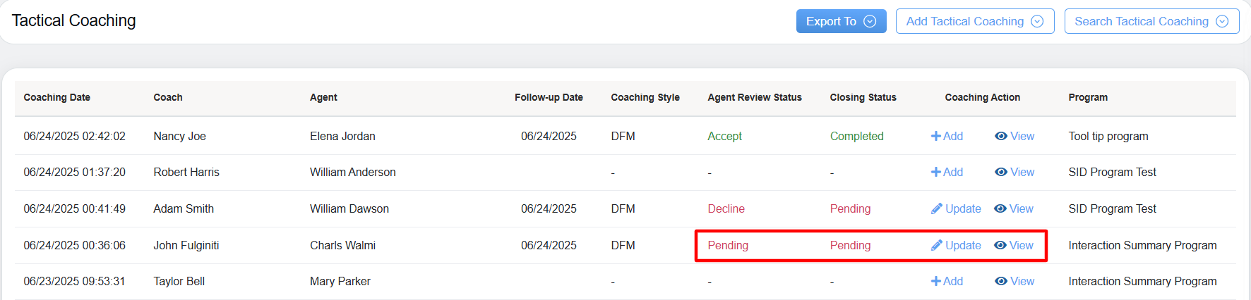1251x300 pixels.
Task: Expand the Add Tactical Coaching dropdown
Action: (x=974, y=21)
